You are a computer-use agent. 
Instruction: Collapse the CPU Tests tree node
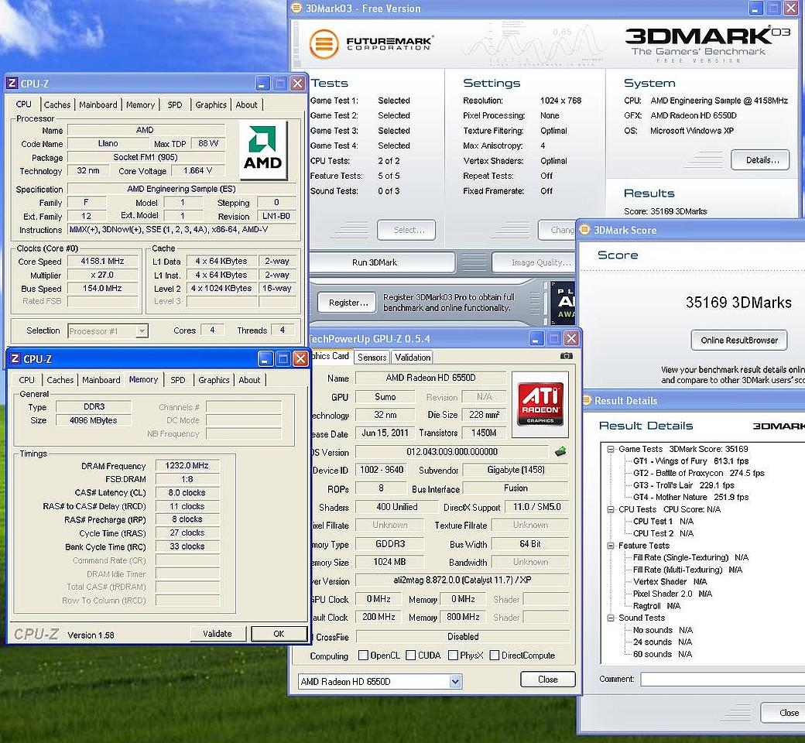tap(611, 509)
